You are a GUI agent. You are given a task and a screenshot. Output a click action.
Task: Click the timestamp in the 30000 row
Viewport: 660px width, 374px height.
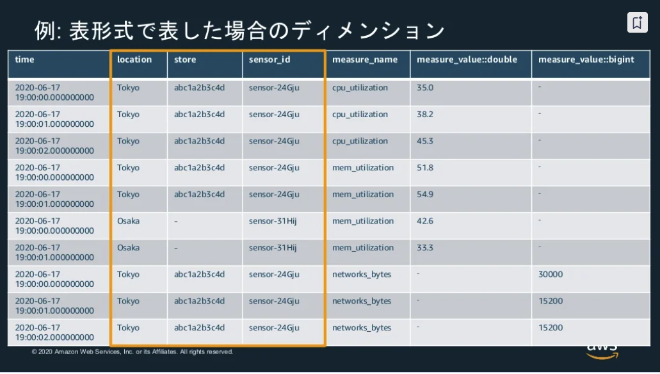54,279
